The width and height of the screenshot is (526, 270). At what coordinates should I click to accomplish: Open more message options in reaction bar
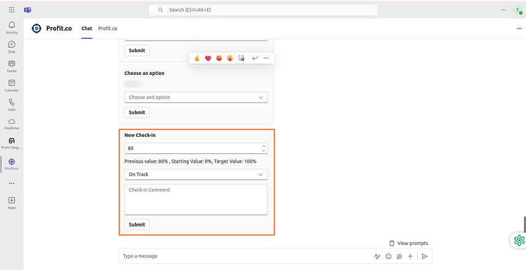[x=266, y=58]
